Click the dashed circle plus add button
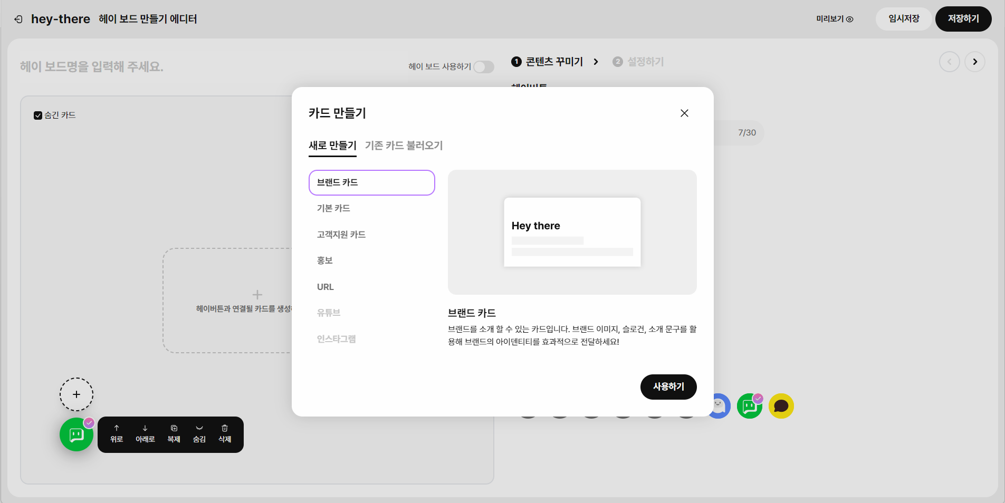1005x503 pixels. pos(76,394)
